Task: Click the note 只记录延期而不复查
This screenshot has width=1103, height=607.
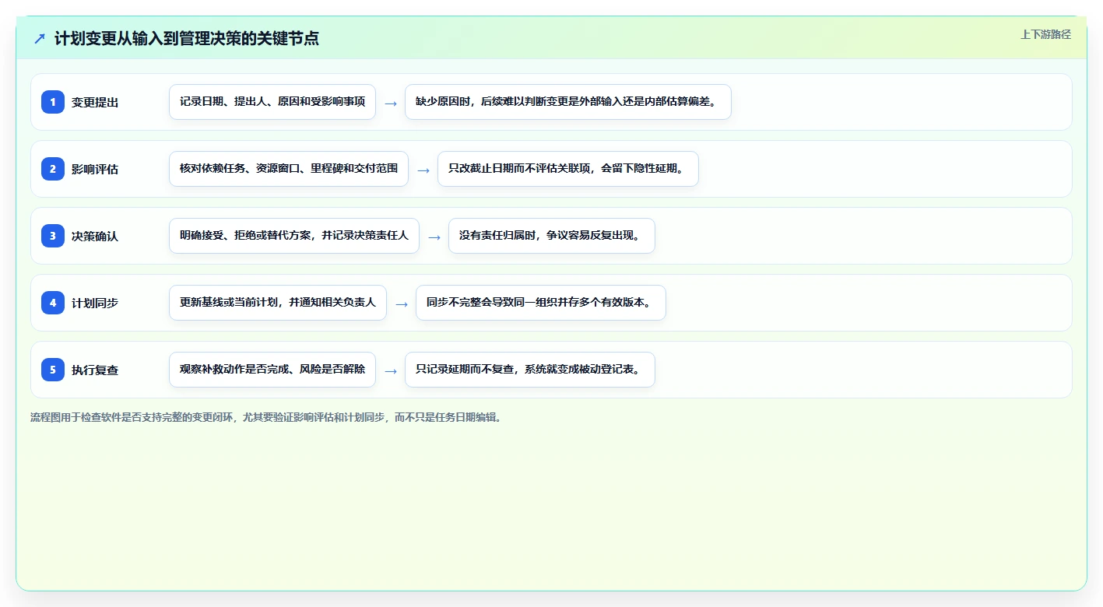Action: coord(530,370)
